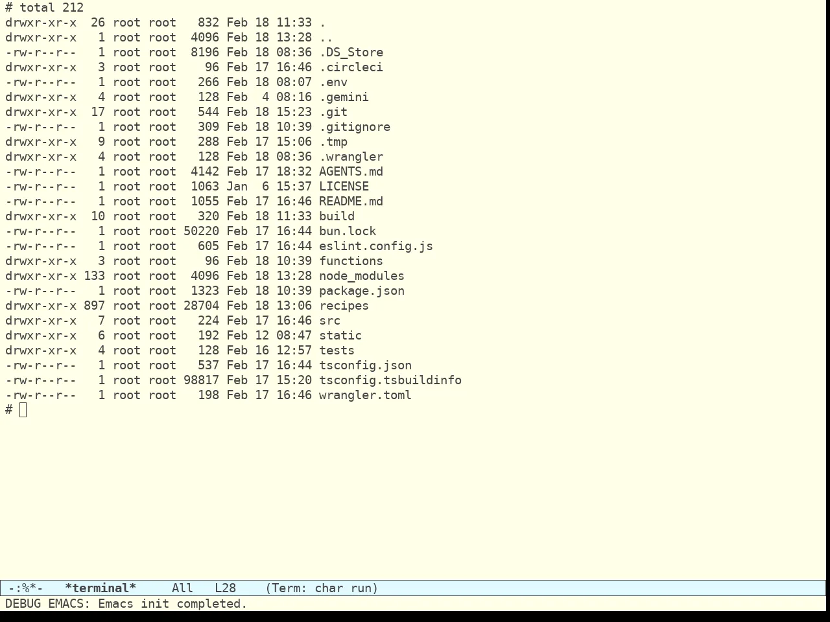This screenshot has width=830, height=622.
Task: Click the L28 line number indicator
Action: tap(225, 588)
